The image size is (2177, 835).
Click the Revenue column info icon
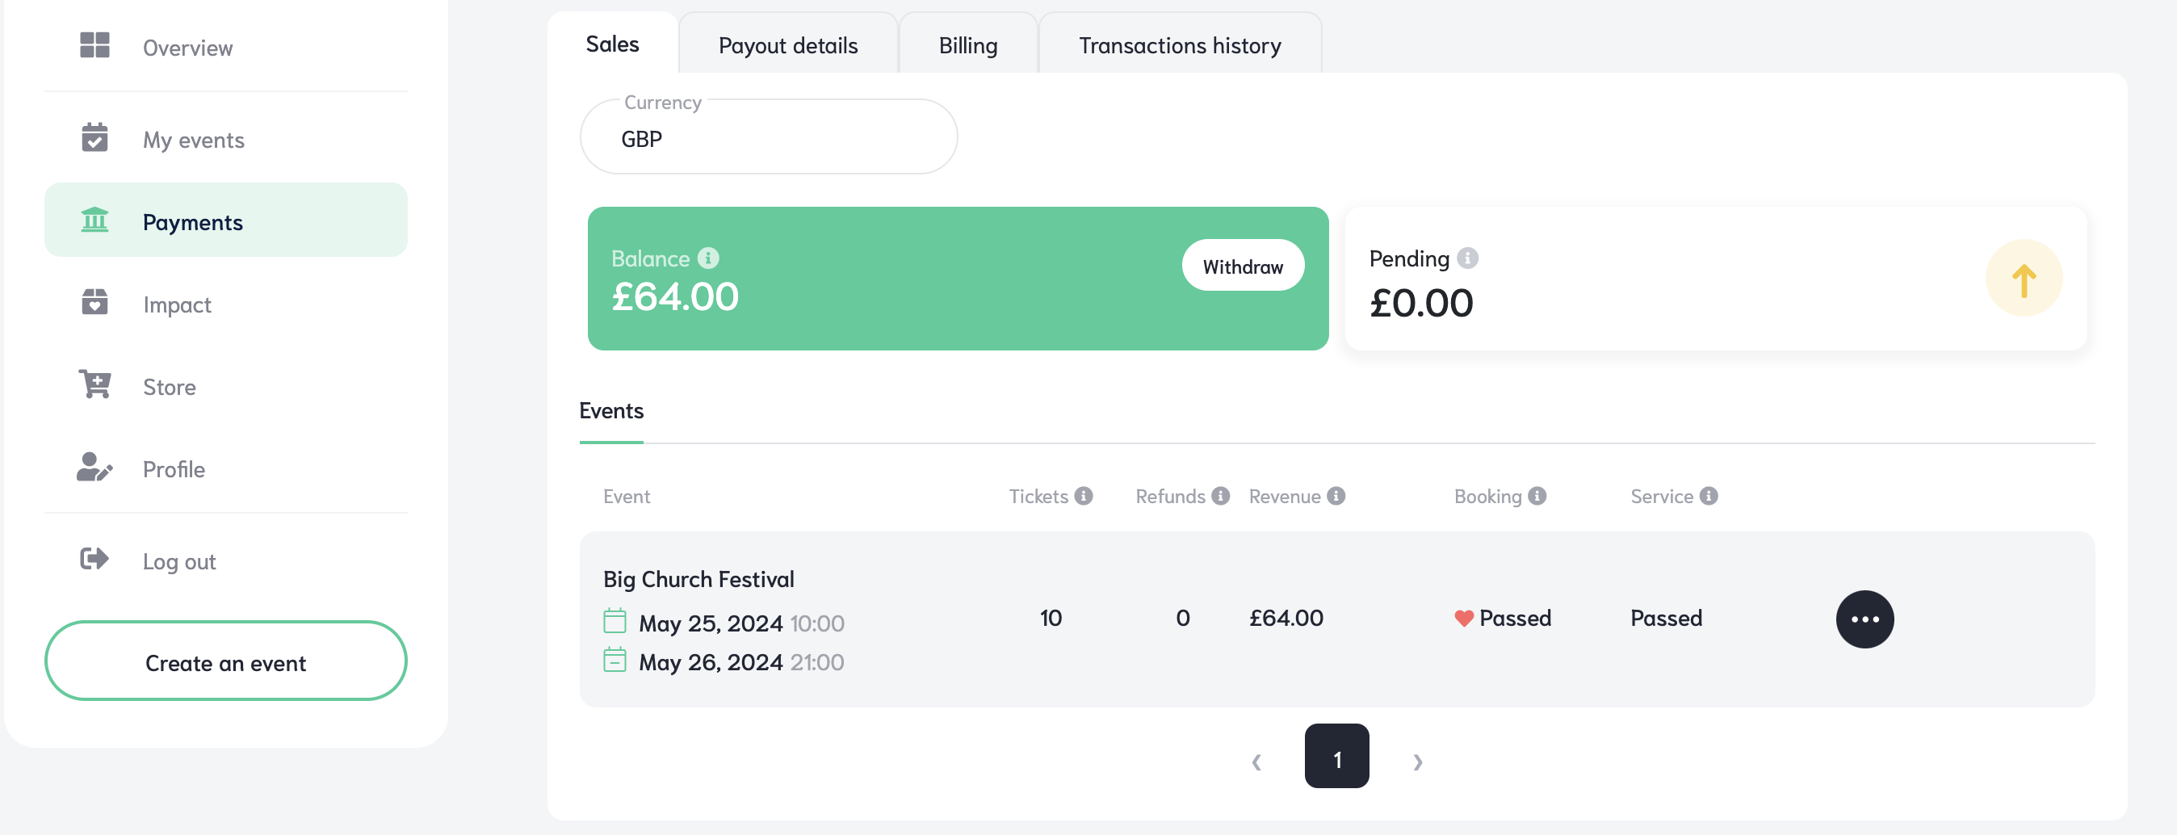(1336, 496)
